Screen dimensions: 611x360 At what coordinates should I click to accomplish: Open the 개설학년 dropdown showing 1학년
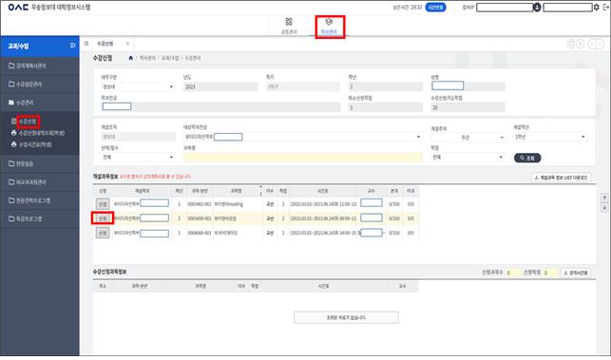550,137
